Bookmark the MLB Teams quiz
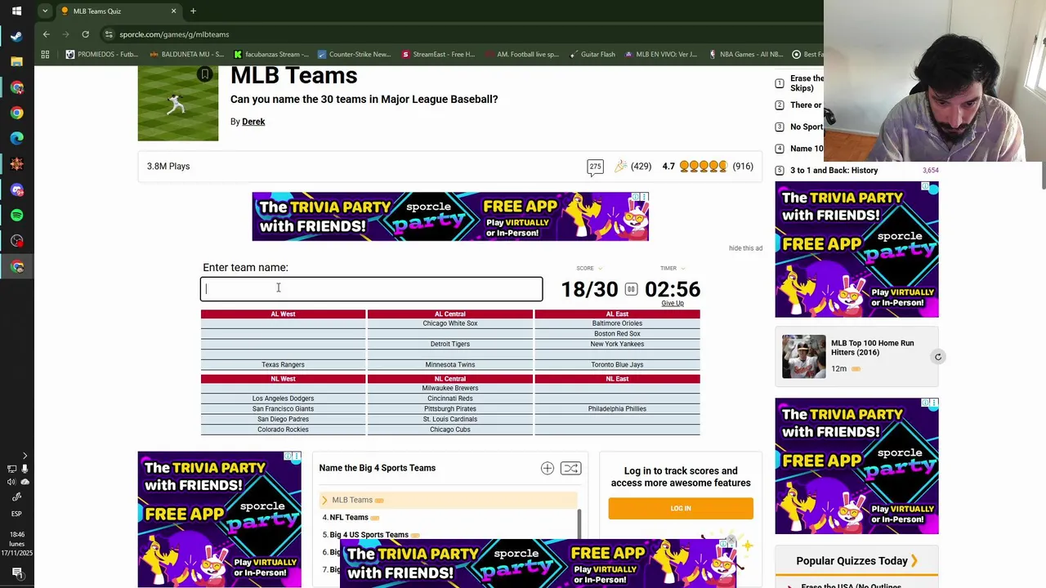Image resolution: width=1046 pixels, height=588 pixels. (205, 74)
